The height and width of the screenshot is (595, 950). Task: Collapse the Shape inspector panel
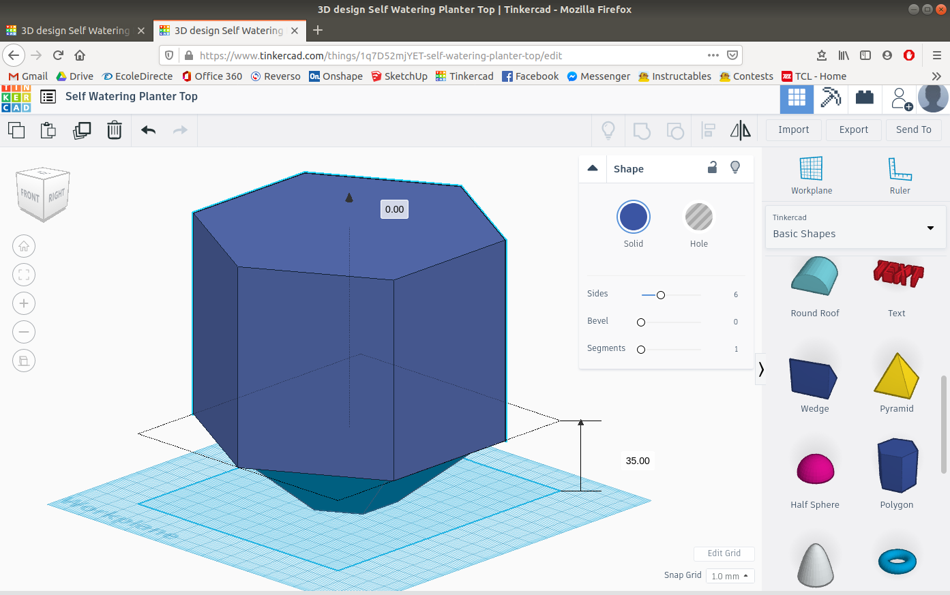pyautogui.click(x=593, y=168)
